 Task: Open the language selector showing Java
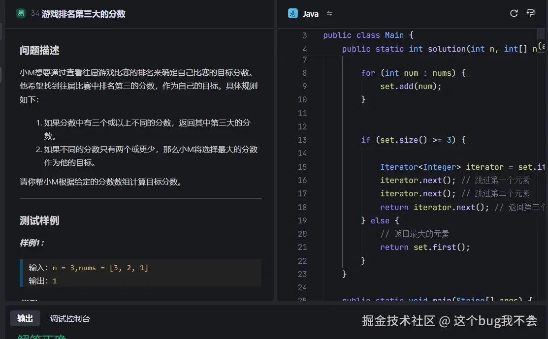click(310, 14)
